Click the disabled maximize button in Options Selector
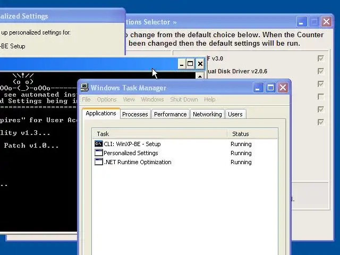Image resolution: width=340 pixels, height=255 pixels. point(314,22)
